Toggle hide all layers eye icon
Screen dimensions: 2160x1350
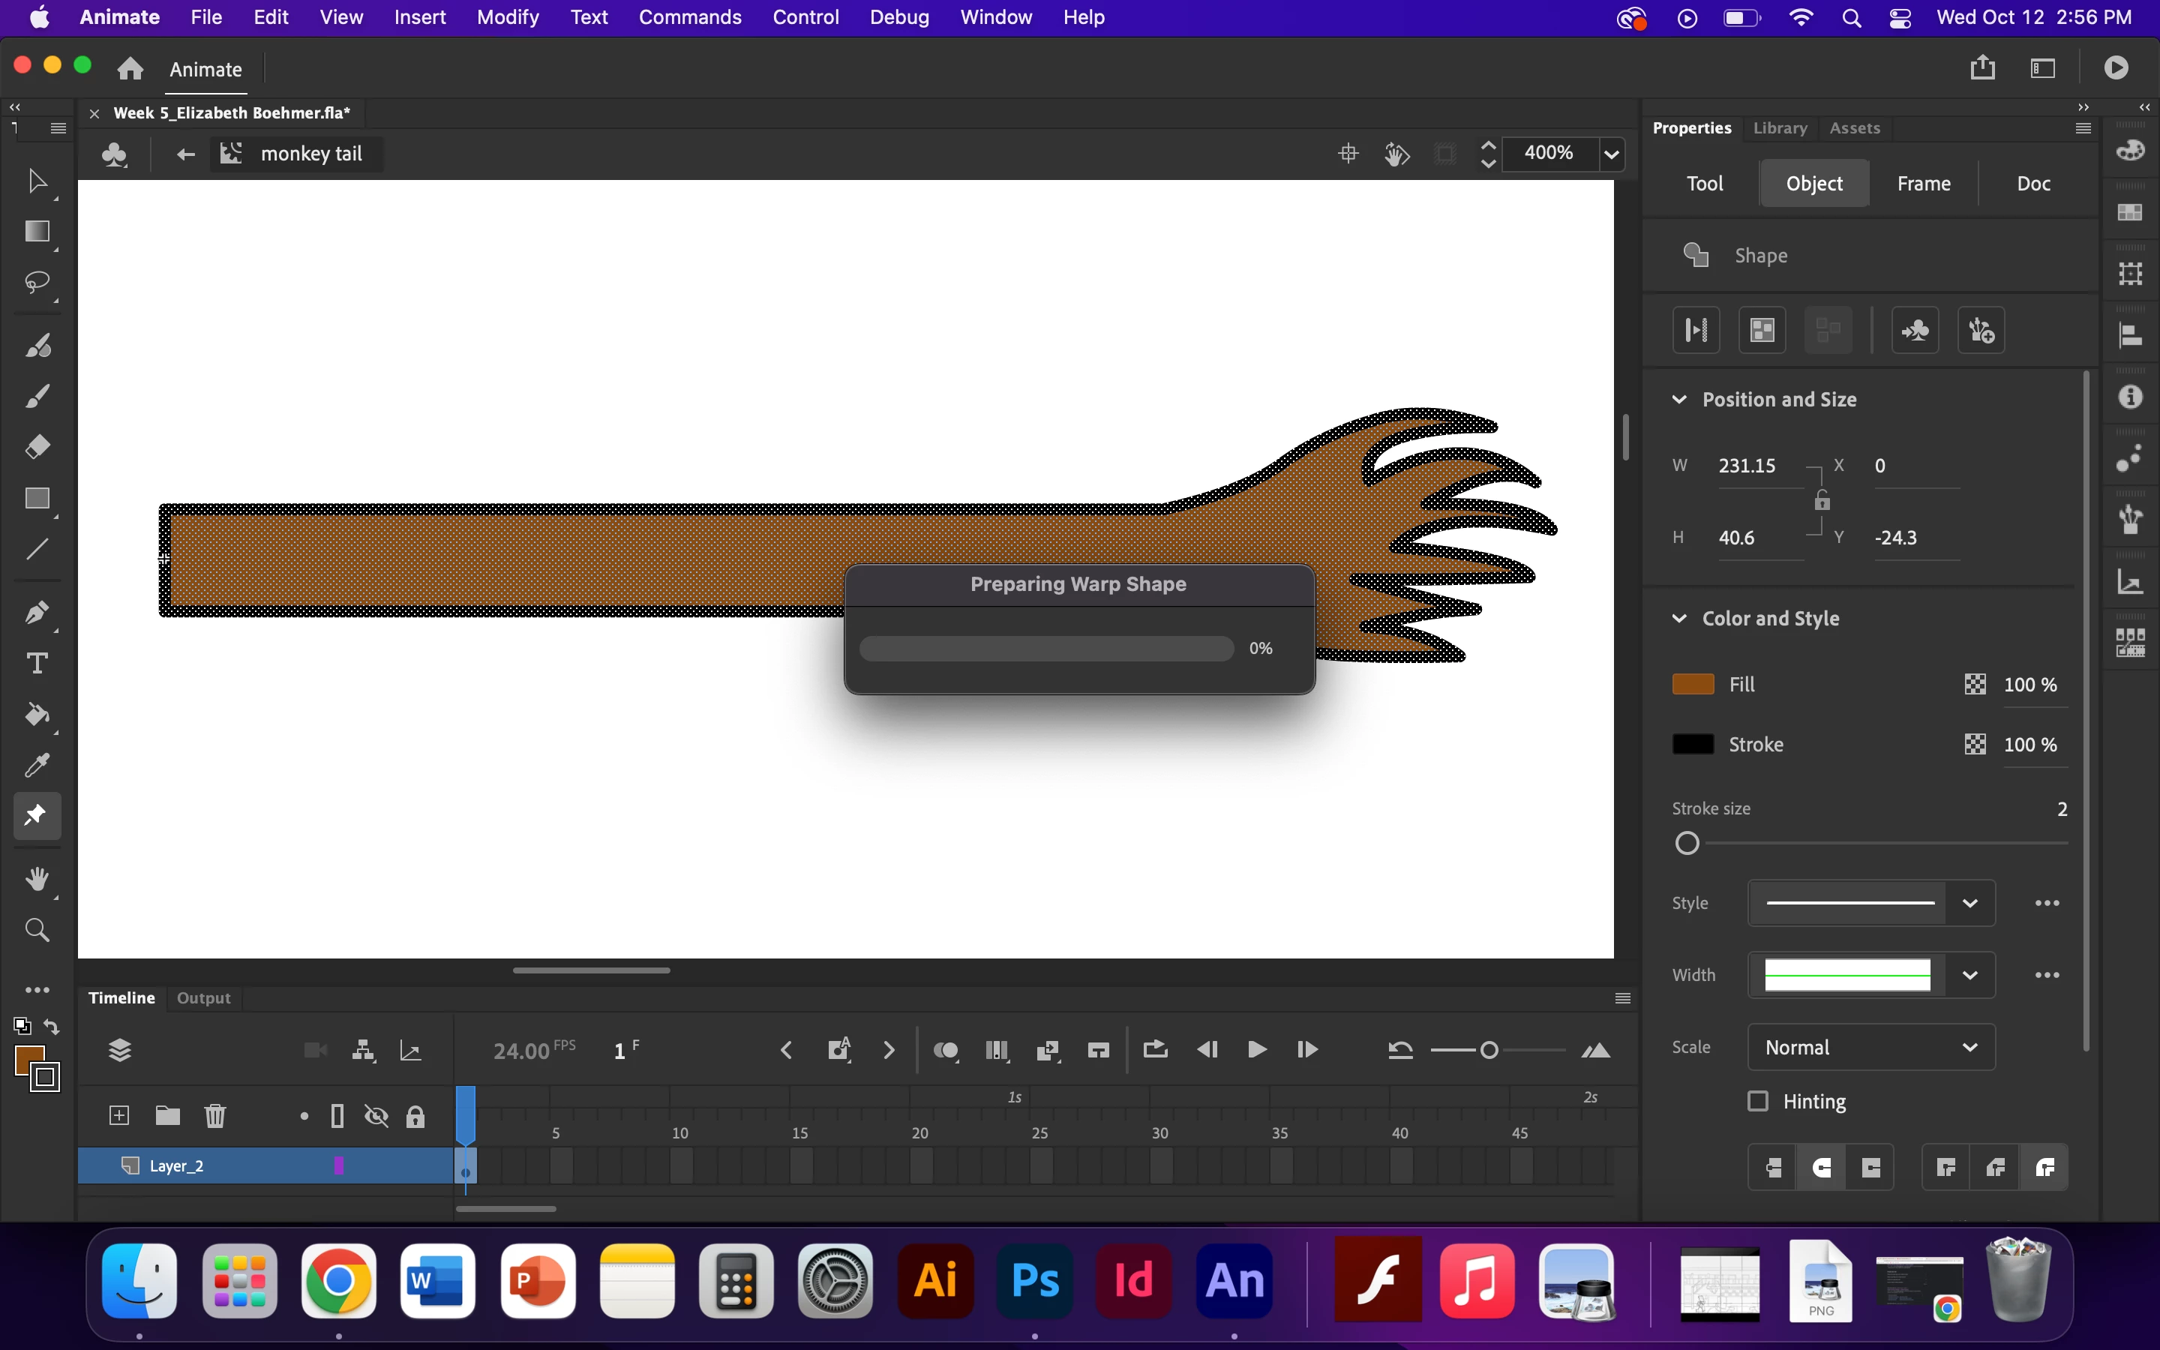tap(376, 1116)
